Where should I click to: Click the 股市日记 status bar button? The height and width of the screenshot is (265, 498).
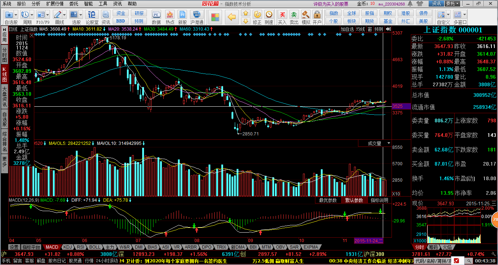point(57,261)
